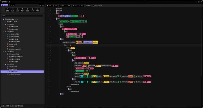
Task: Toggle the false checkbox in 是否刷怪完毕 assignment row
Action: pos(89,68)
